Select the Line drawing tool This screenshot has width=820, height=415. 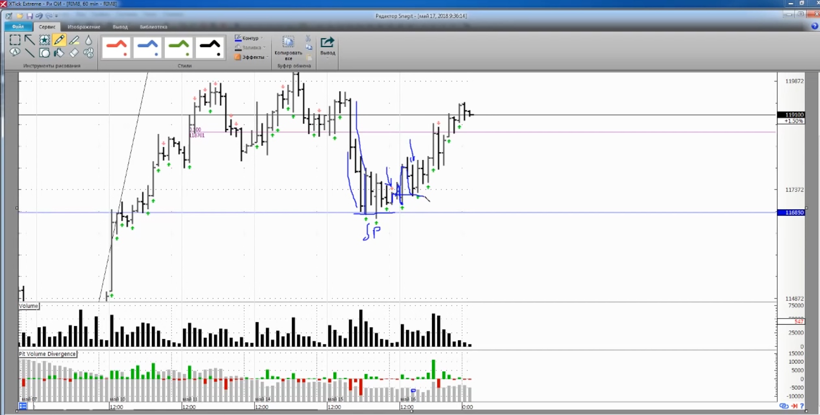coord(30,53)
